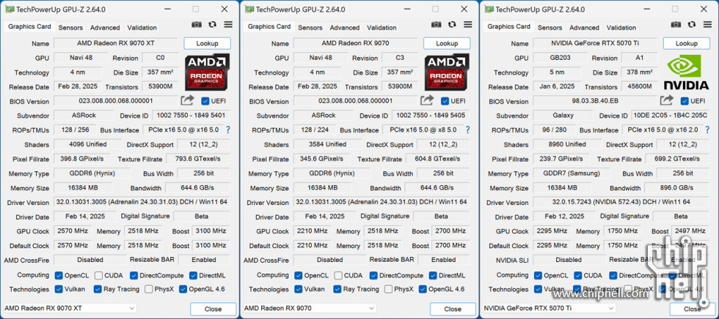Image resolution: width=719 pixels, height=319 pixels.
Task: Export BIOS via share icon, RTX 5070 Ti
Action: pos(667,100)
